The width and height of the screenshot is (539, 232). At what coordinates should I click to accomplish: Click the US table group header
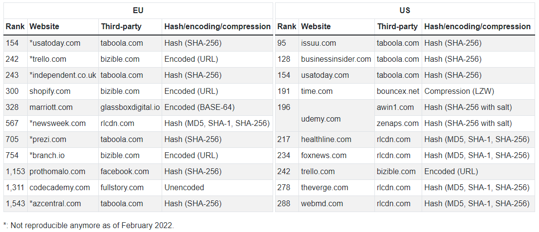coord(405,11)
